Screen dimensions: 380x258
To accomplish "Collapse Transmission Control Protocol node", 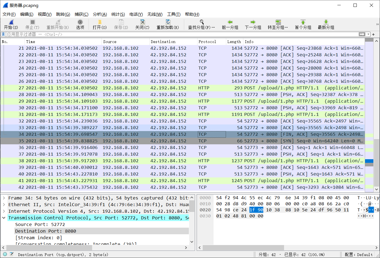I will [4, 218].
